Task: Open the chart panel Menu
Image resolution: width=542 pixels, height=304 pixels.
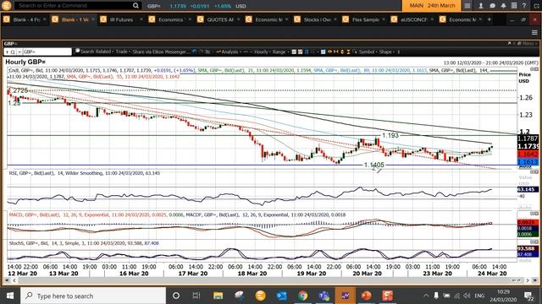Action: 528,43
